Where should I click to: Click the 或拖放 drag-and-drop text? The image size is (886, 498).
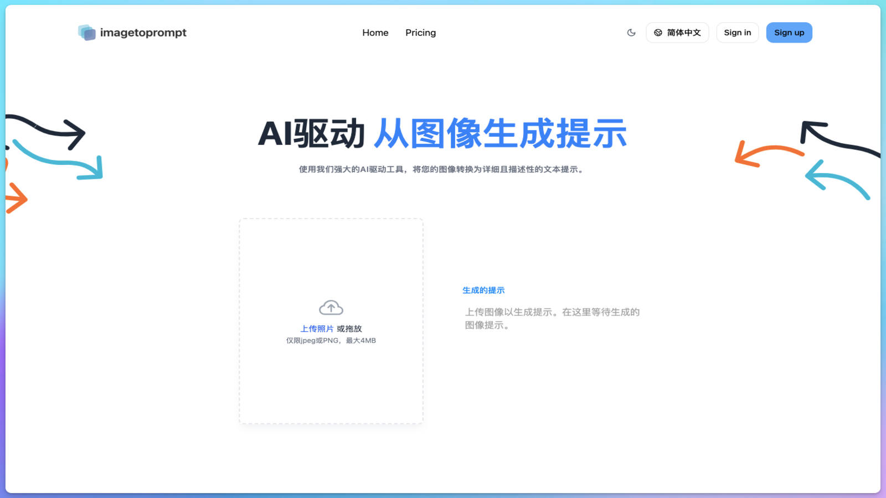point(349,328)
